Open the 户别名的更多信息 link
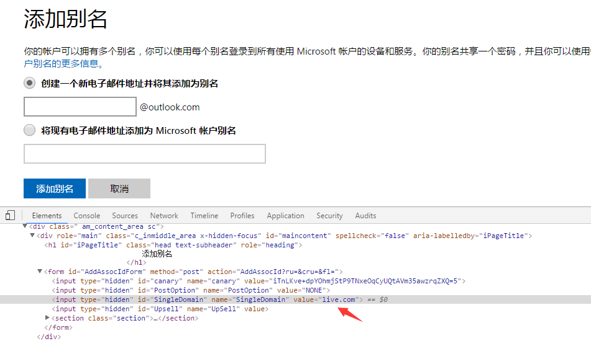This screenshot has height=341, width=591. click(63, 63)
